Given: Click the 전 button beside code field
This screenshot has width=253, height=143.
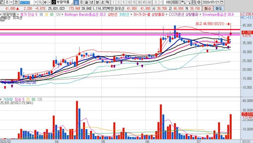Looking at the screenshot, I should 16,2.
